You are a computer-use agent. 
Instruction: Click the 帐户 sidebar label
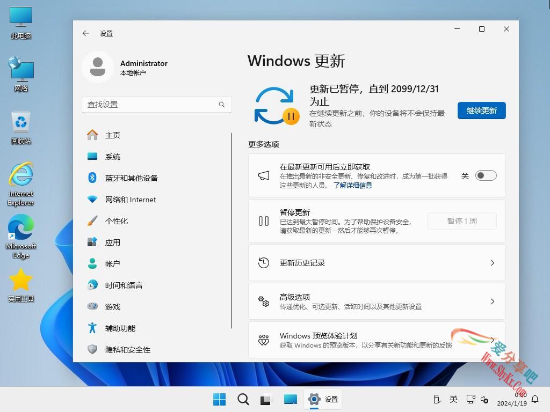click(x=113, y=263)
